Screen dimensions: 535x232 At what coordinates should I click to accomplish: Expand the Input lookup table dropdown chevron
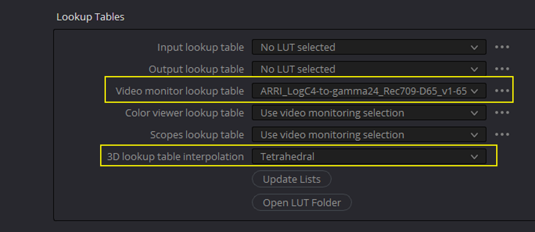pos(474,48)
